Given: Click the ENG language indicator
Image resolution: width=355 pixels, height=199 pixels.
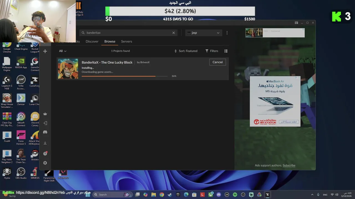Looking at the screenshot, I should click(x=325, y=195).
